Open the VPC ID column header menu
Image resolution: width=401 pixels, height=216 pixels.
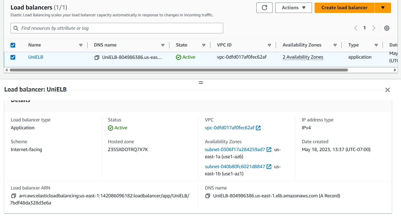pyautogui.click(x=269, y=45)
